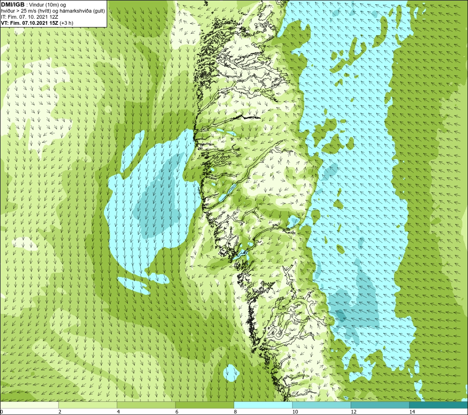Select the above-14 m/s dark teal swatch
The height and width of the screenshot is (415, 468).
(x=439, y=405)
